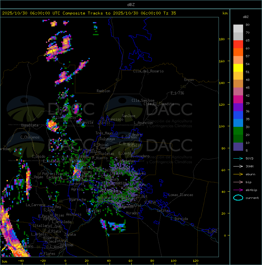Click the intense storm cell near Villavicencio
The height and width of the screenshot is (265, 262).
pyautogui.click(x=52, y=125)
